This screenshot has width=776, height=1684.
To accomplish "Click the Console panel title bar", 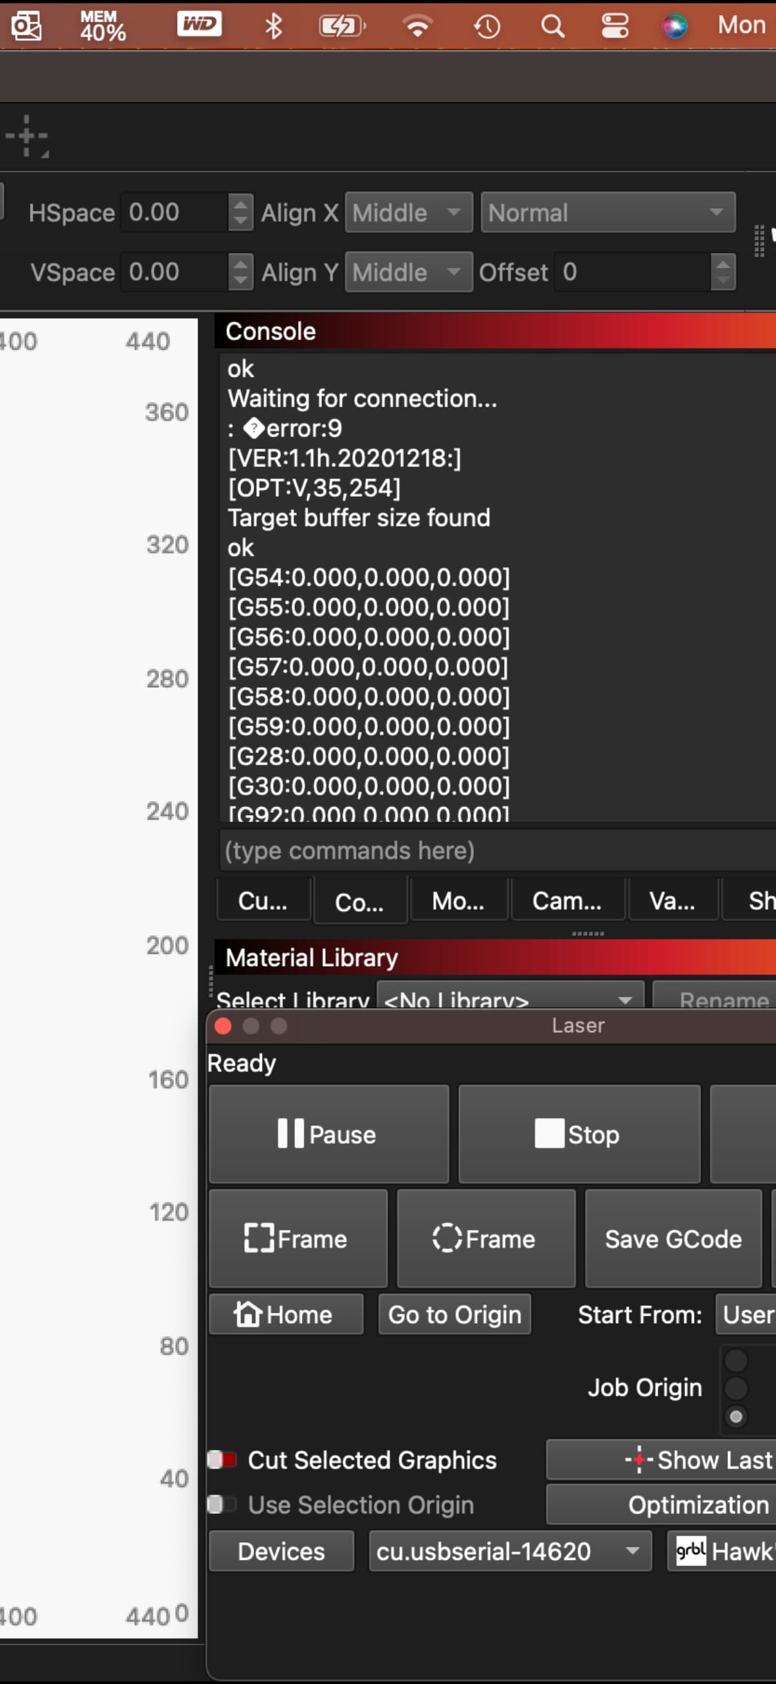I will click(495, 331).
